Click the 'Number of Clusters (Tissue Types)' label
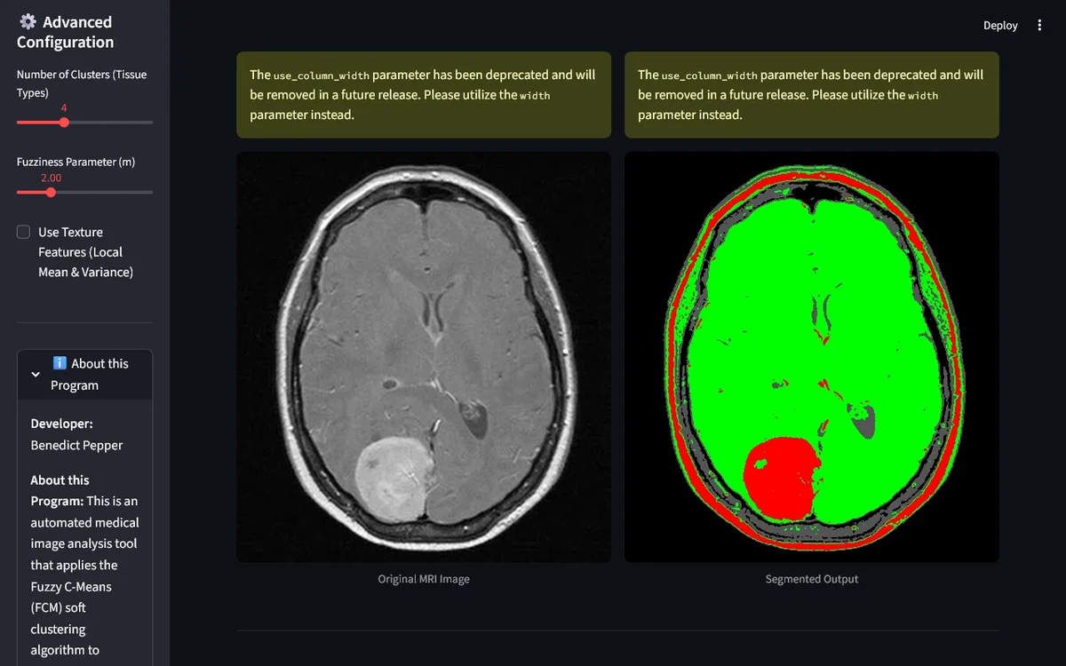Viewport: 1066px width, 666px height. tap(82, 83)
